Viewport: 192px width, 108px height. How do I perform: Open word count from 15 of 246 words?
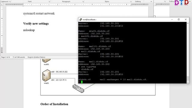click(x=19, y=57)
